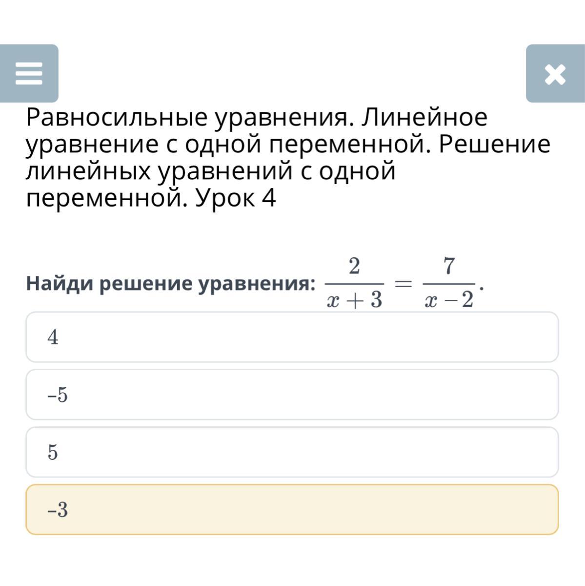This screenshot has width=585, height=586.
Task: Click the right fraction 7 over x−2
Action: 449,283
